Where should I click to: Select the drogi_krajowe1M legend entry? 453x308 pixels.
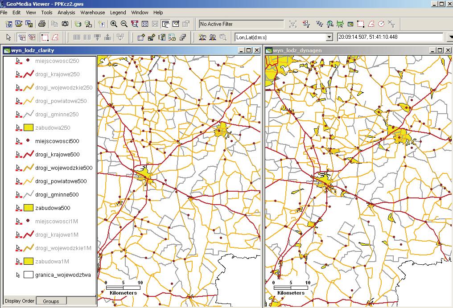point(57,234)
